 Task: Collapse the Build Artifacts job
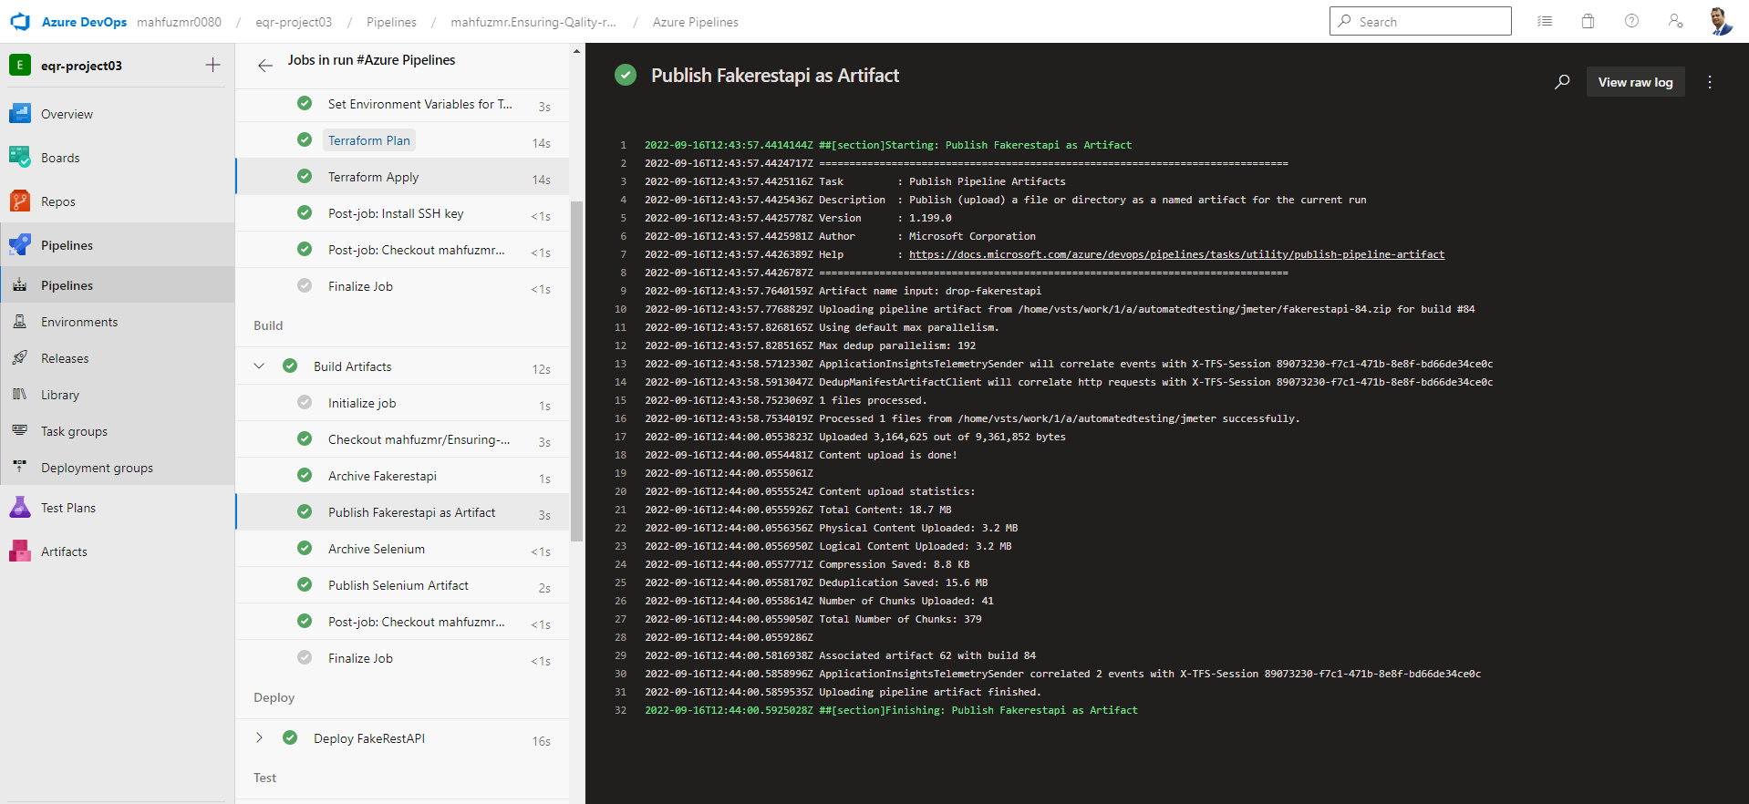(259, 366)
